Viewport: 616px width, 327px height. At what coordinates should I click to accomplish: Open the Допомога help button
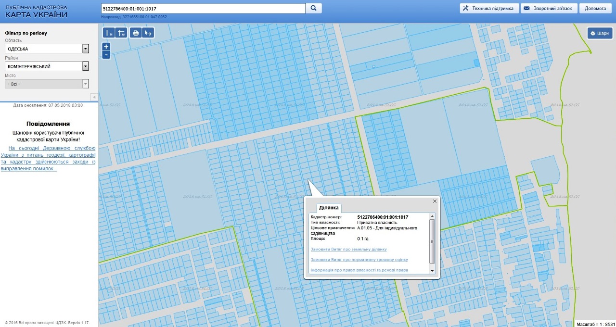coord(595,9)
